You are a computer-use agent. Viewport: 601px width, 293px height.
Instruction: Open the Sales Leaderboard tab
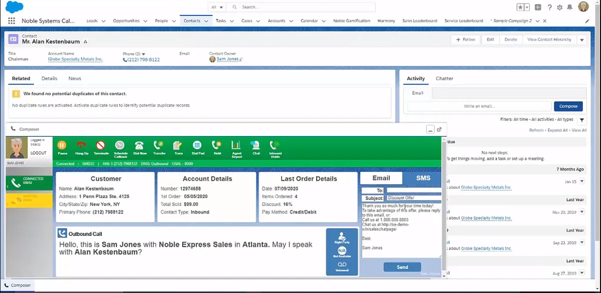[x=420, y=21]
